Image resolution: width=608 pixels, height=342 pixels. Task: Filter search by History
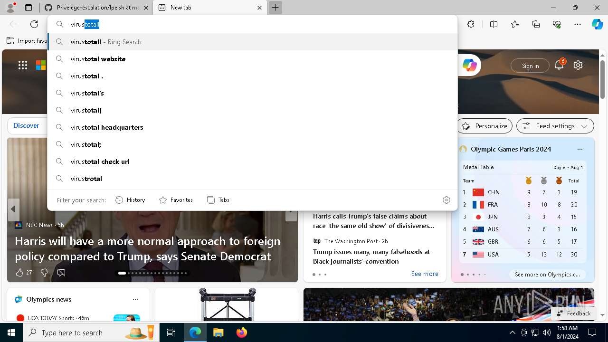[x=131, y=200]
